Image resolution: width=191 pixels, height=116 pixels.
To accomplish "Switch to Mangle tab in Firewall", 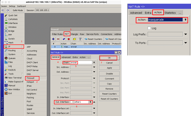I will pos(74,34).
